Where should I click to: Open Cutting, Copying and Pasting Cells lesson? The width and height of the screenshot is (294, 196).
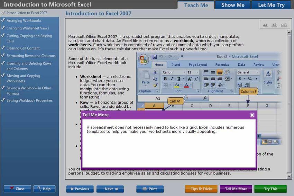point(29,38)
